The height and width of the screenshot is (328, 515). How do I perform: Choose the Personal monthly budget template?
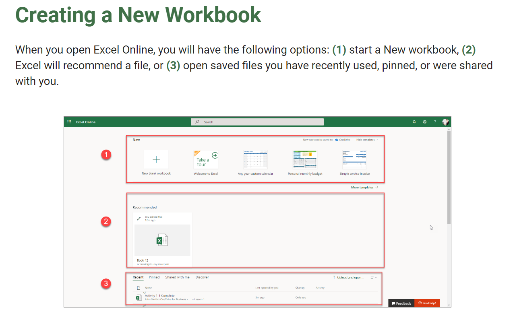click(305, 163)
